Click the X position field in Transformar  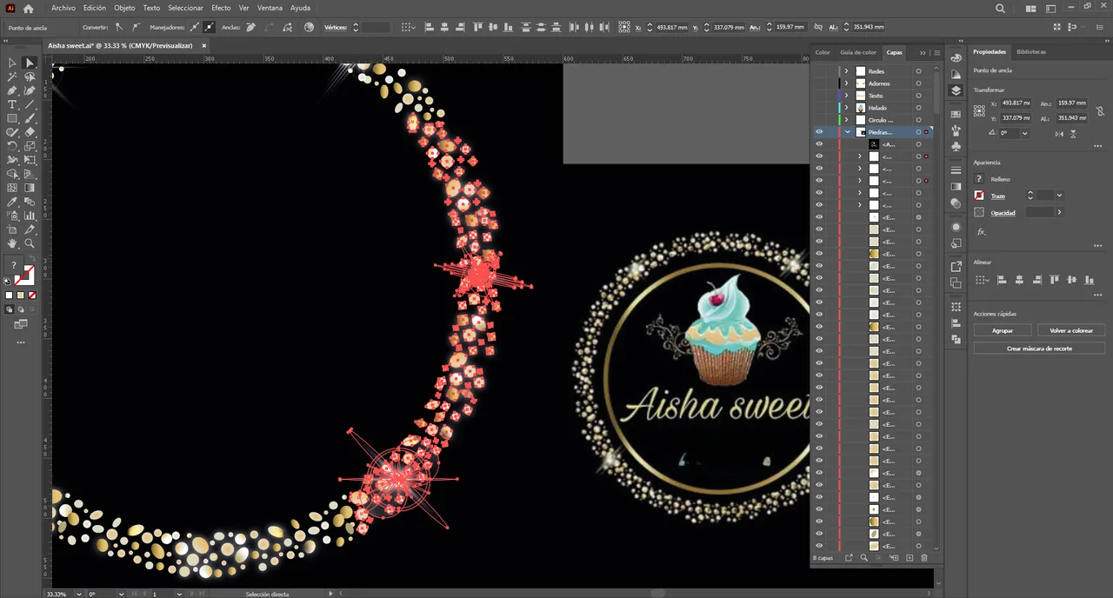(x=1016, y=103)
